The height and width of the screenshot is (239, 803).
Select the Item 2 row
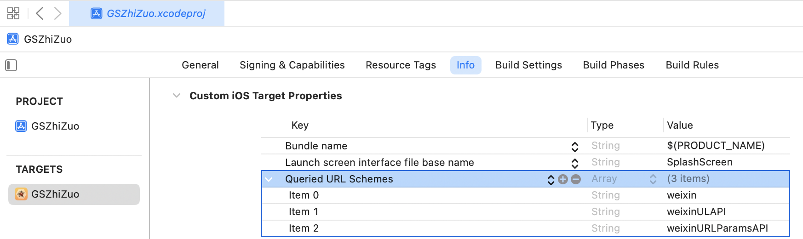coord(526,228)
